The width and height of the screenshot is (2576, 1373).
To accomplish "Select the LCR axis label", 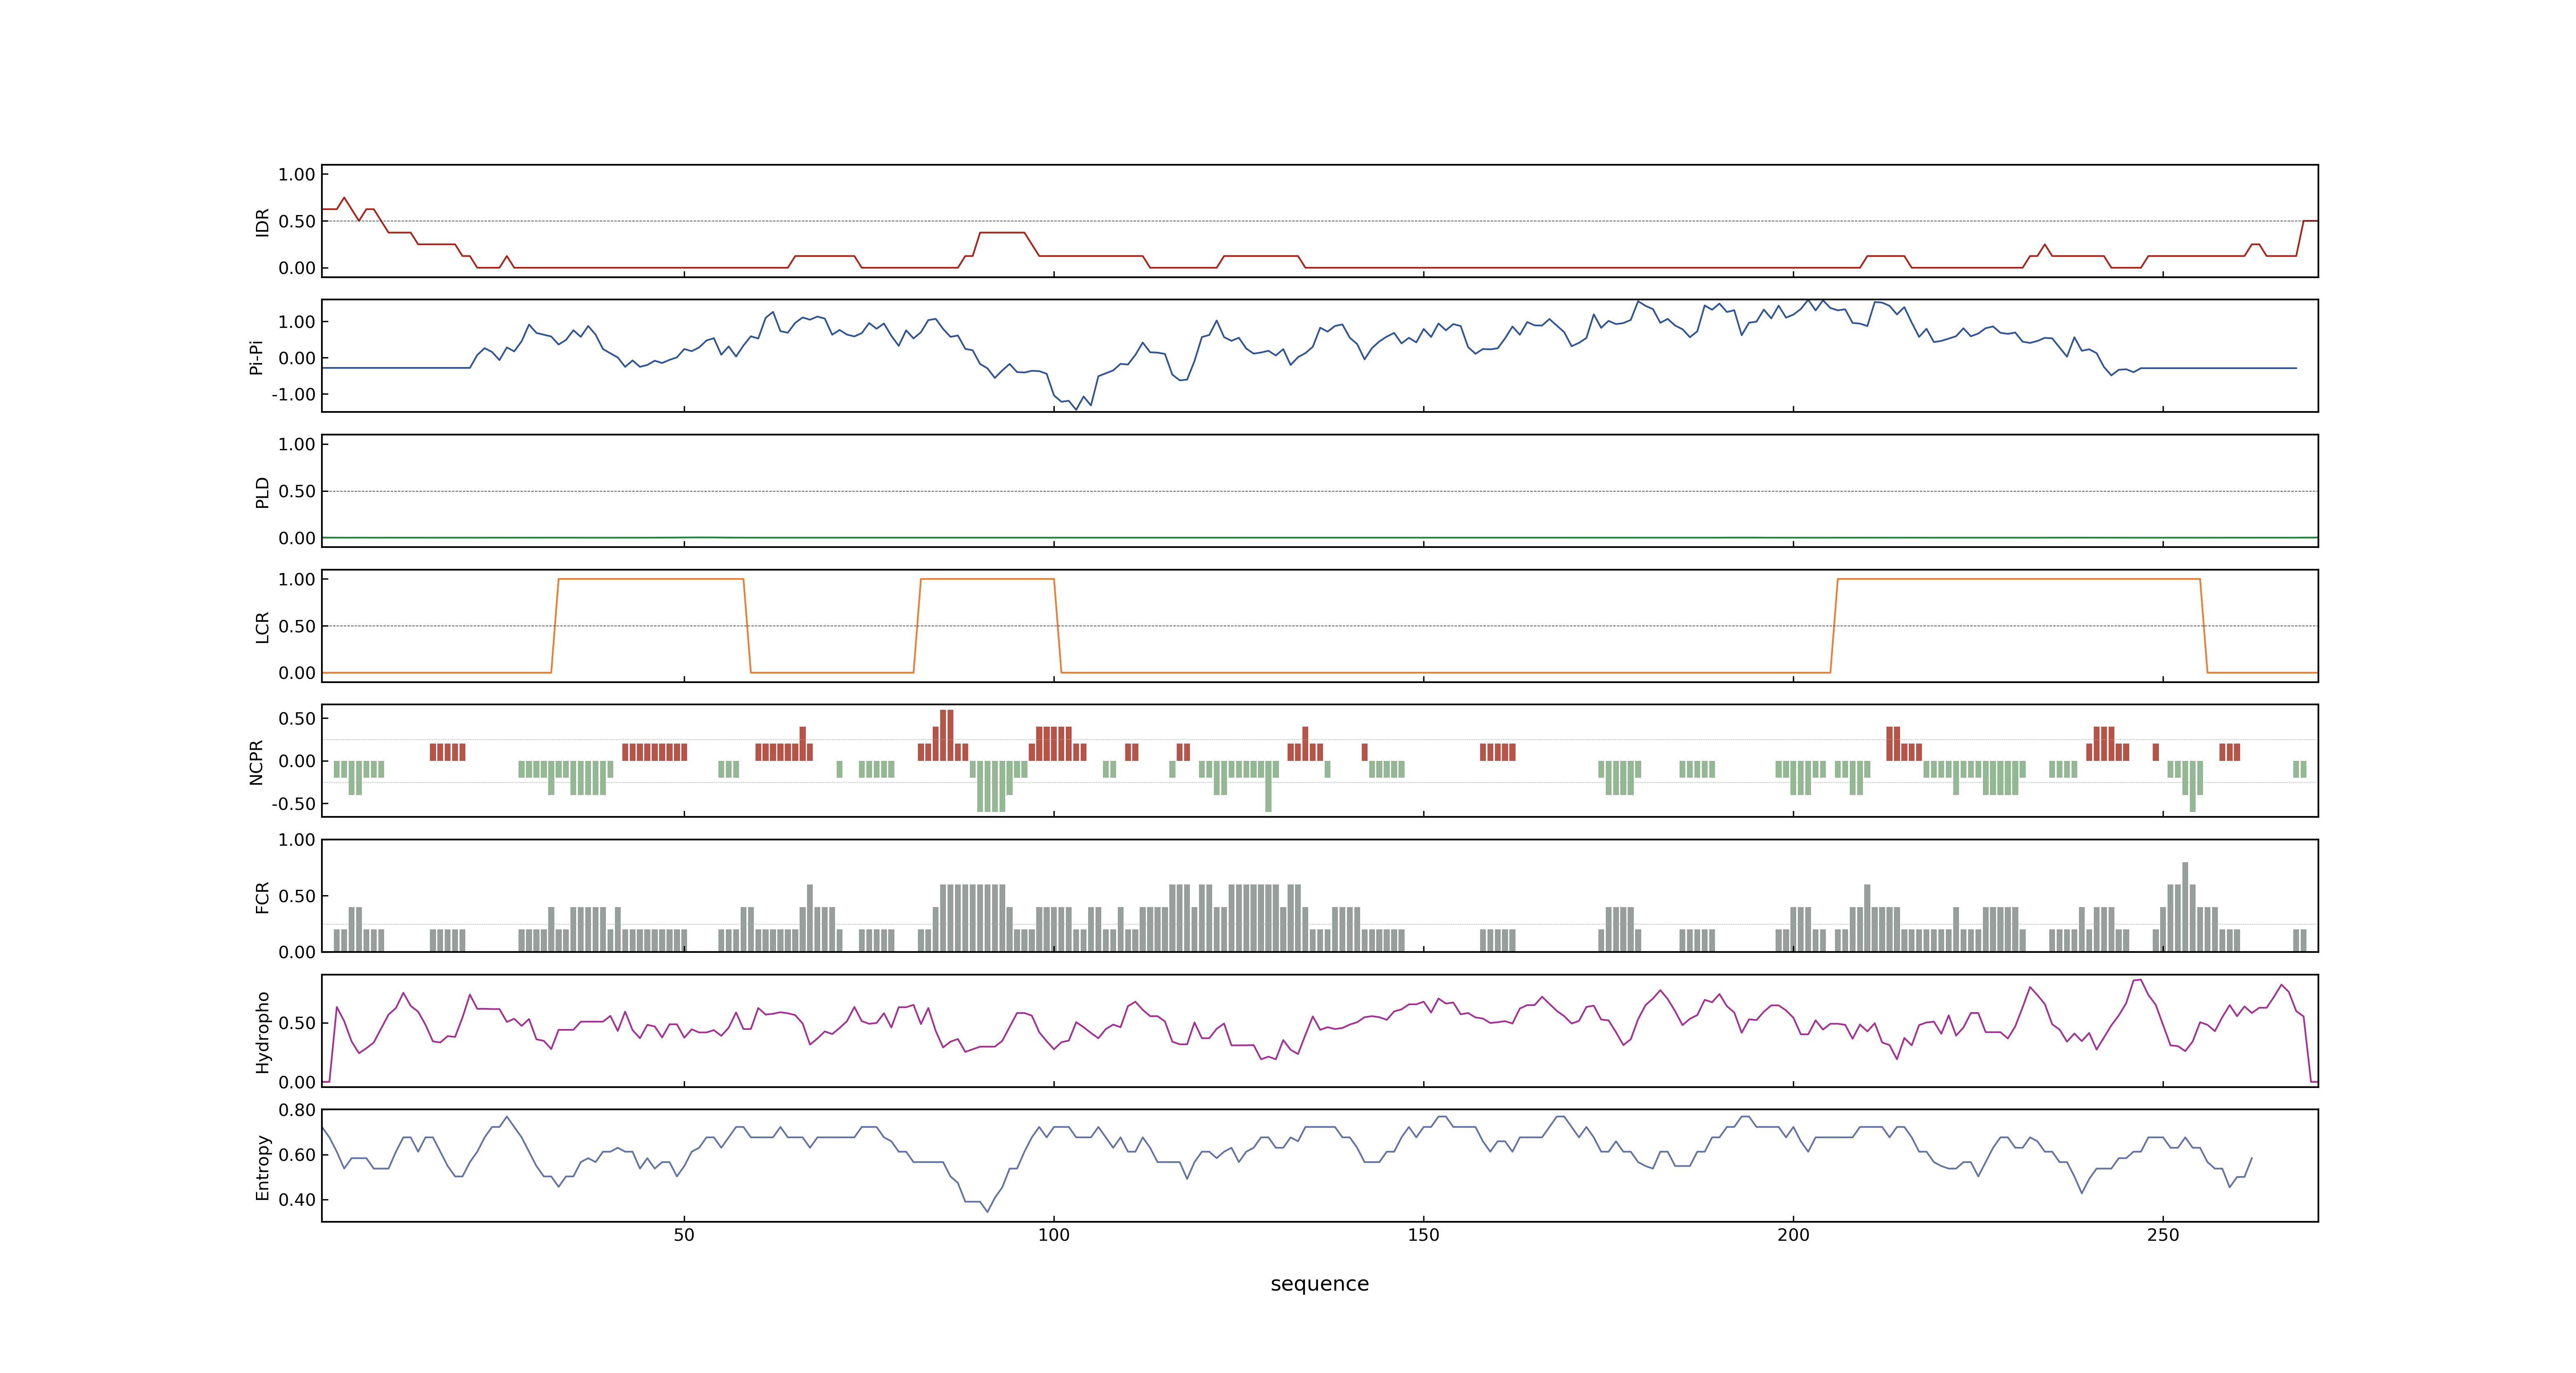I will click(x=262, y=627).
